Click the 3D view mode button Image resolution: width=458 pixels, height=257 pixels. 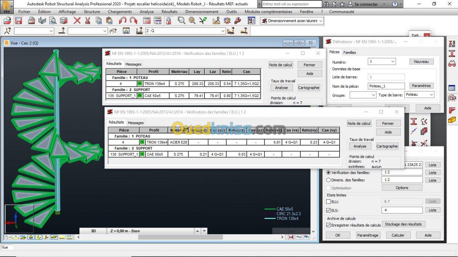point(94,231)
